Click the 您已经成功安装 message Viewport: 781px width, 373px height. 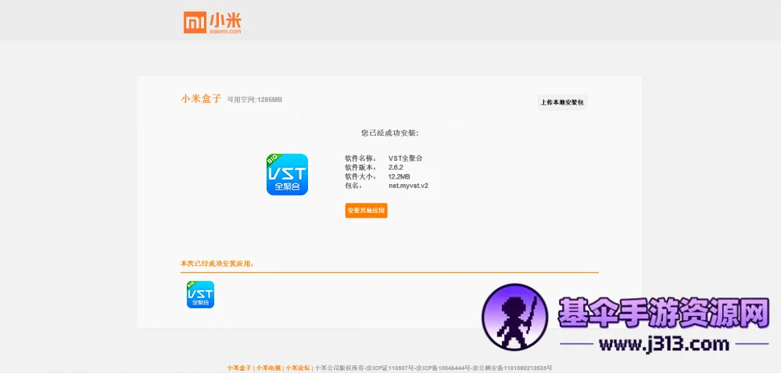[x=390, y=133]
